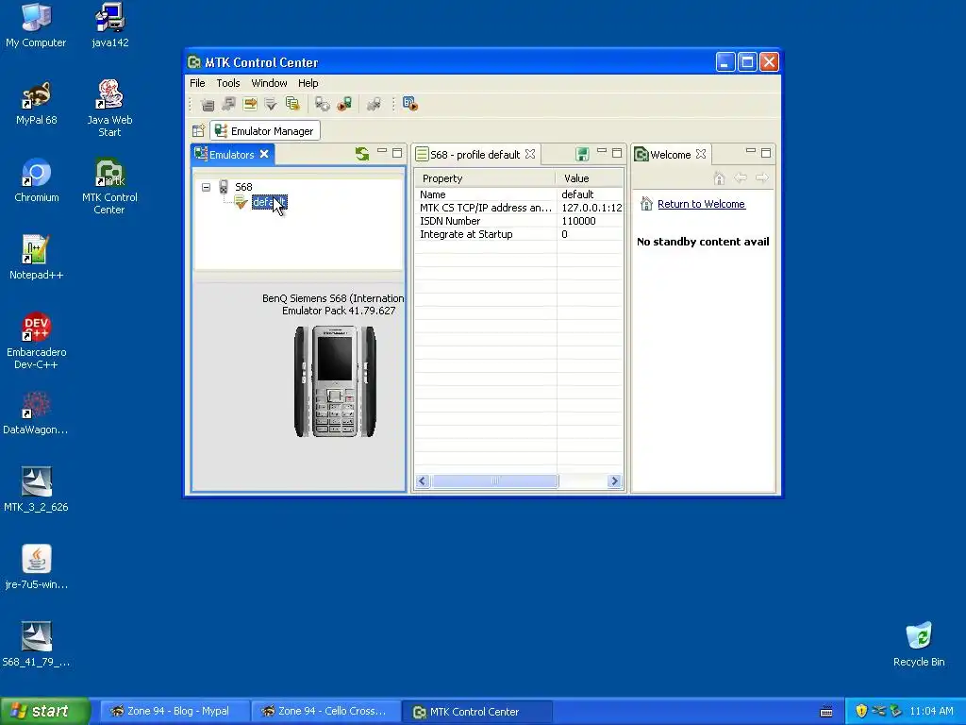
Task: Click the yellow arrow toolbar icon
Action: 249,104
